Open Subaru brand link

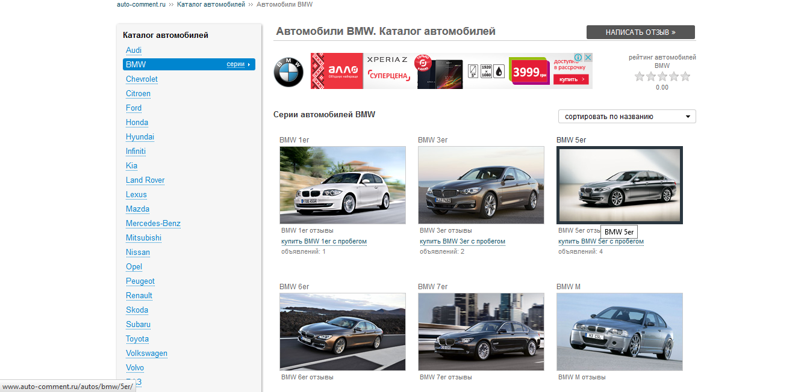click(138, 324)
